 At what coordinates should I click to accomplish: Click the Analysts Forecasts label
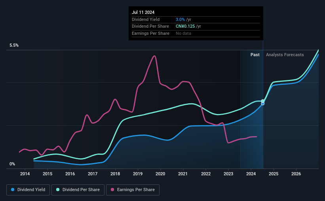pyautogui.click(x=285, y=55)
